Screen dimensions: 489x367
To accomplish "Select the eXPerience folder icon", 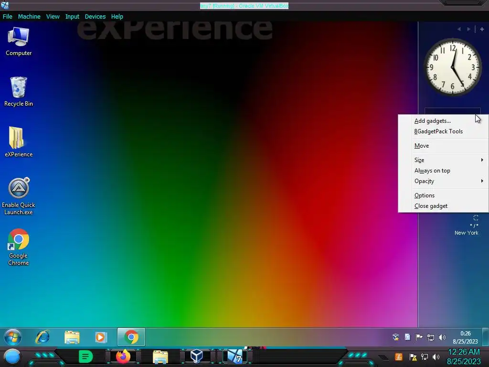I will tap(19, 141).
